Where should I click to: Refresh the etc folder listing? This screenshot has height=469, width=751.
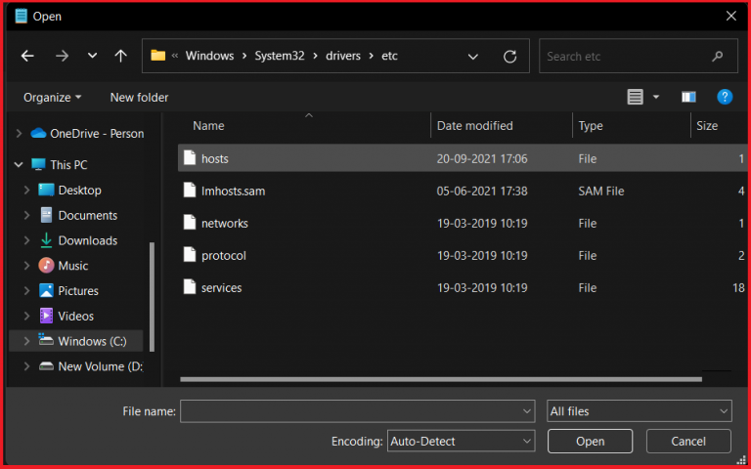tap(510, 57)
